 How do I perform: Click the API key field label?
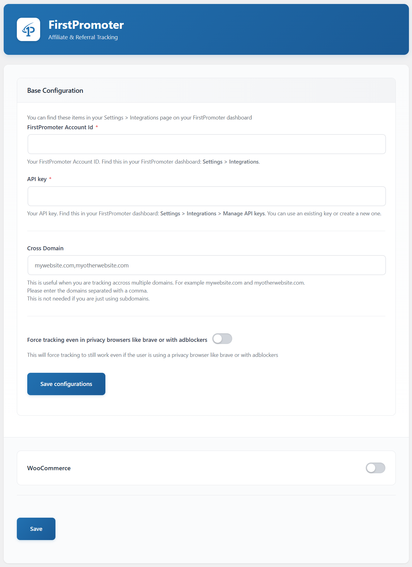pos(37,179)
